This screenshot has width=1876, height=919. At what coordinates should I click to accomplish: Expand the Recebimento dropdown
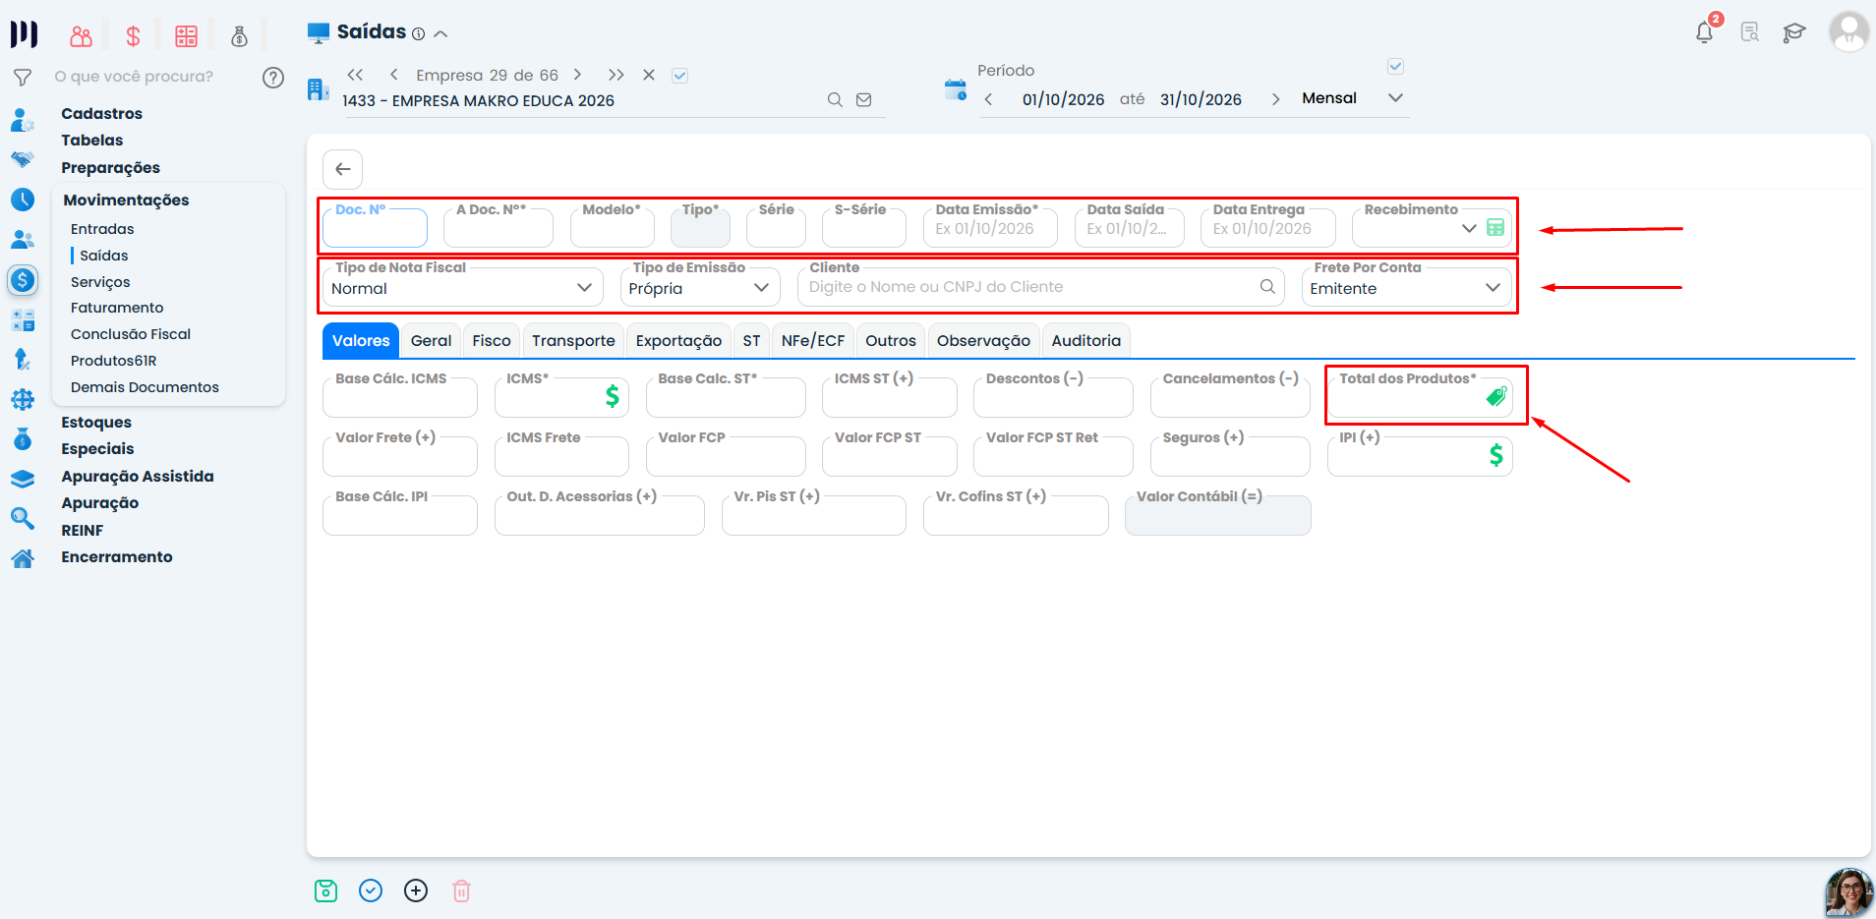point(1469,228)
